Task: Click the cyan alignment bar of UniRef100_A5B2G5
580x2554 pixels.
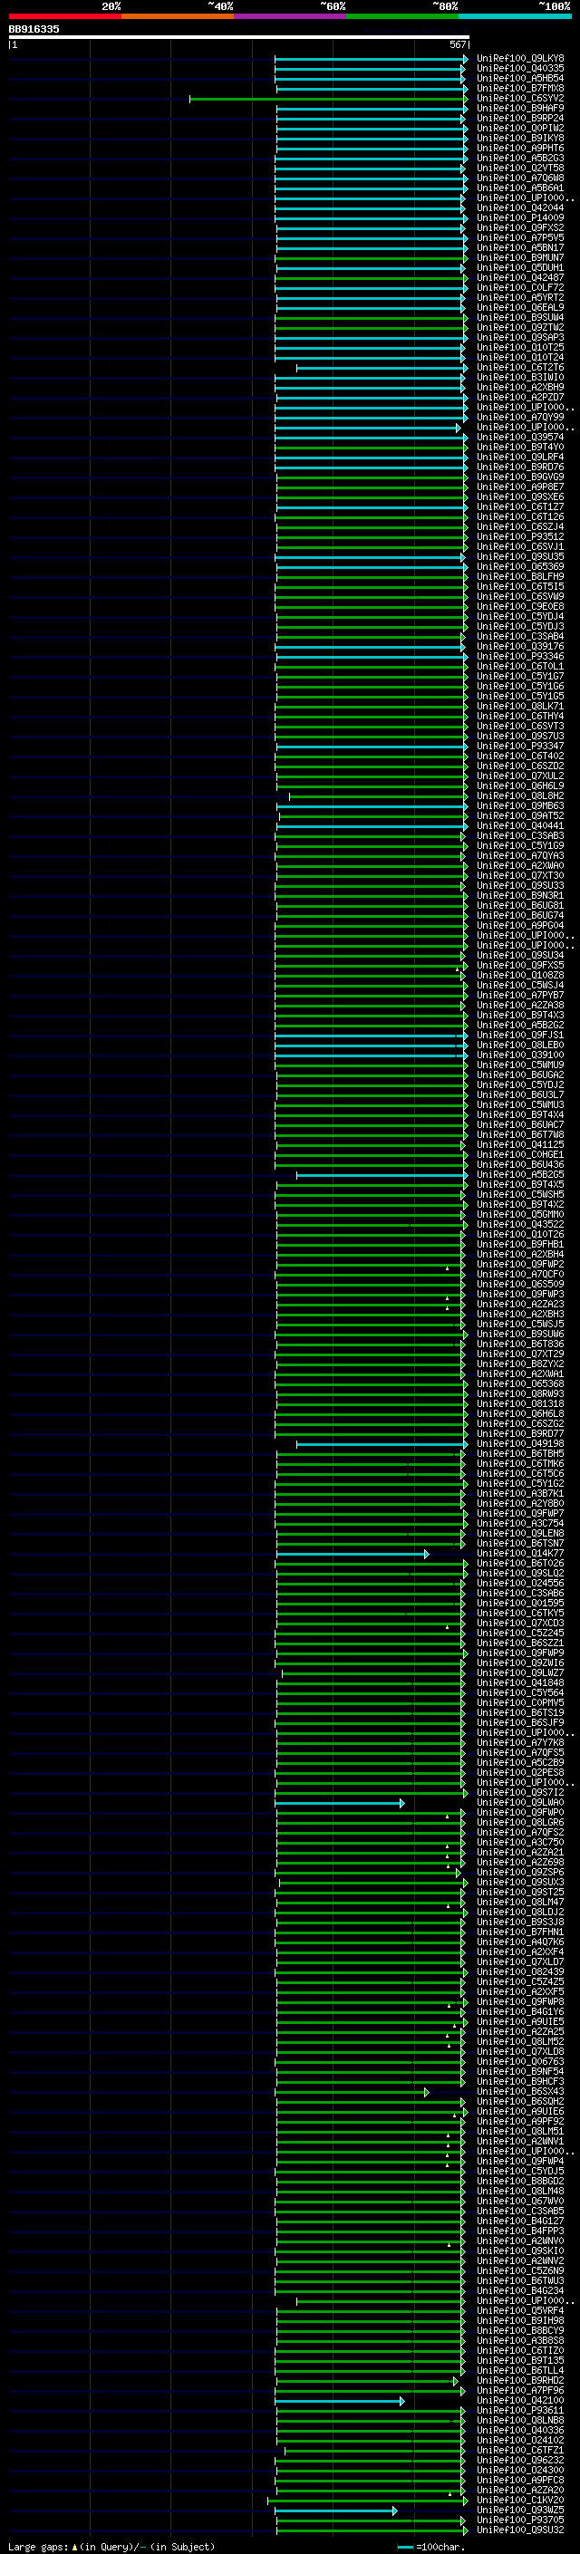Action: coord(382,1175)
